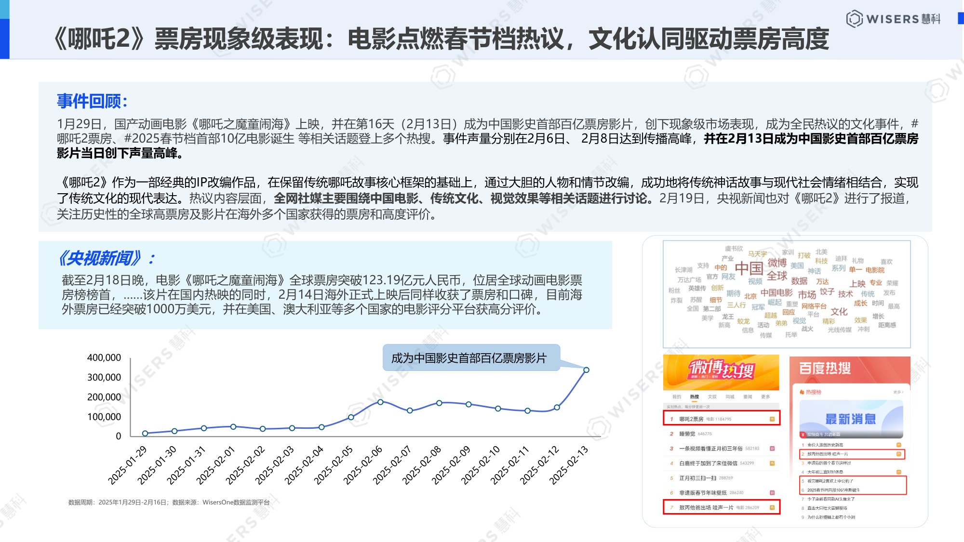The height and width of the screenshot is (542, 964).
Task: Click the 新 badge on 非遗版春节年味壁纸 row
Action: (772, 493)
